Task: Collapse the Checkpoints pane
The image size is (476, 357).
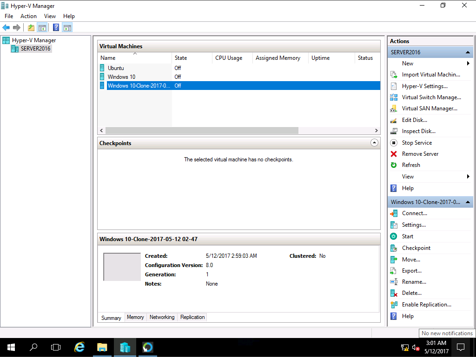Action: point(374,143)
